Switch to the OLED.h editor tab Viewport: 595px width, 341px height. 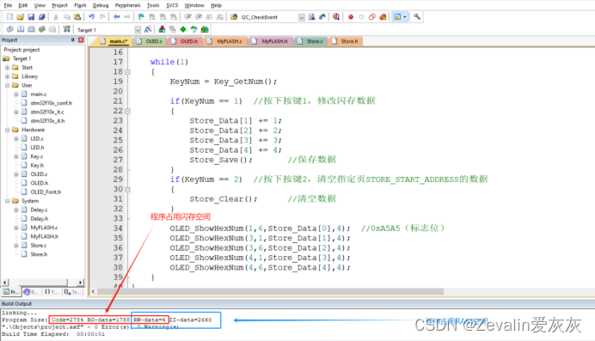(185, 41)
